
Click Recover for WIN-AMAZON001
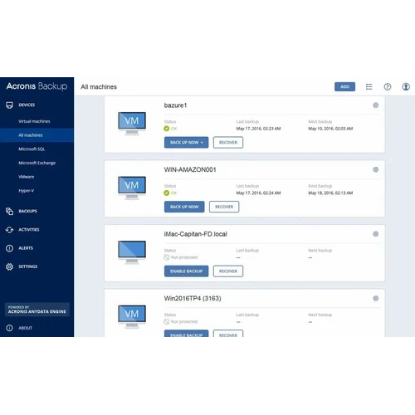tap(224, 207)
